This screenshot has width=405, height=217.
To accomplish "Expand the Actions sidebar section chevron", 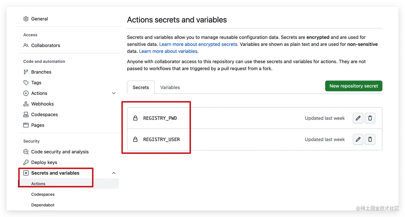I will pyautogui.click(x=114, y=93).
